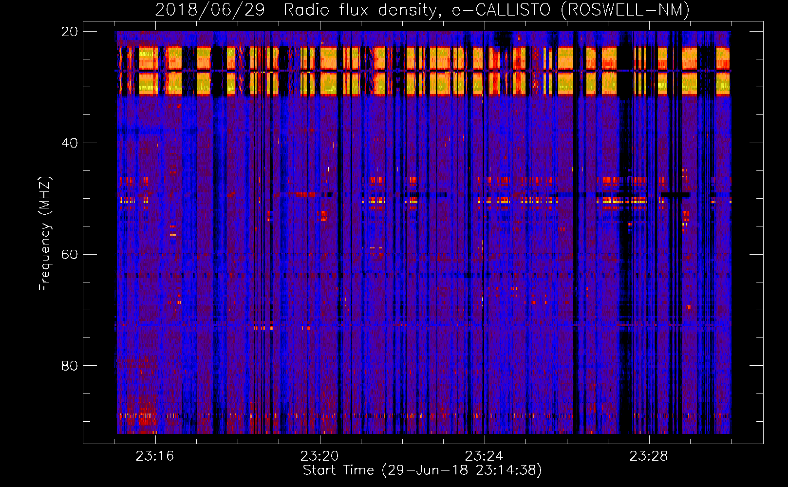This screenshot has width=788, height=487.
Task: Click the time tick label "23:24"
Action: (484, 456)
